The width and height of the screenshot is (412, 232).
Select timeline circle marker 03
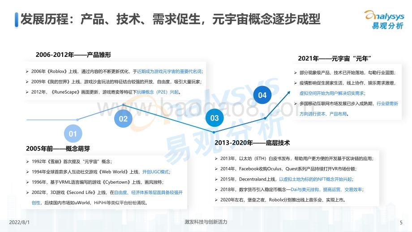(215, 118)
